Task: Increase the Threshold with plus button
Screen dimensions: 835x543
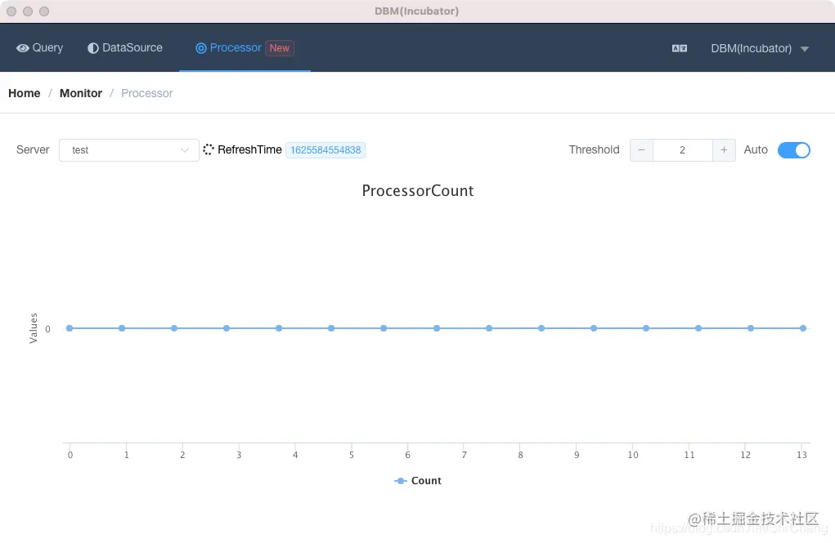Action: pyautogui.click(x=724, y=150)
